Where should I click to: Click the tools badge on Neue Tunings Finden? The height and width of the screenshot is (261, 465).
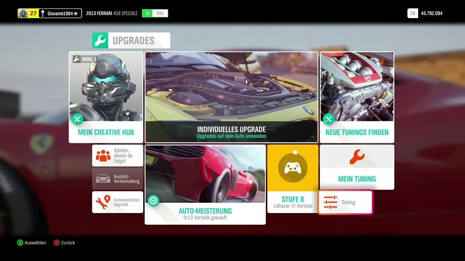tap(328, 119)
